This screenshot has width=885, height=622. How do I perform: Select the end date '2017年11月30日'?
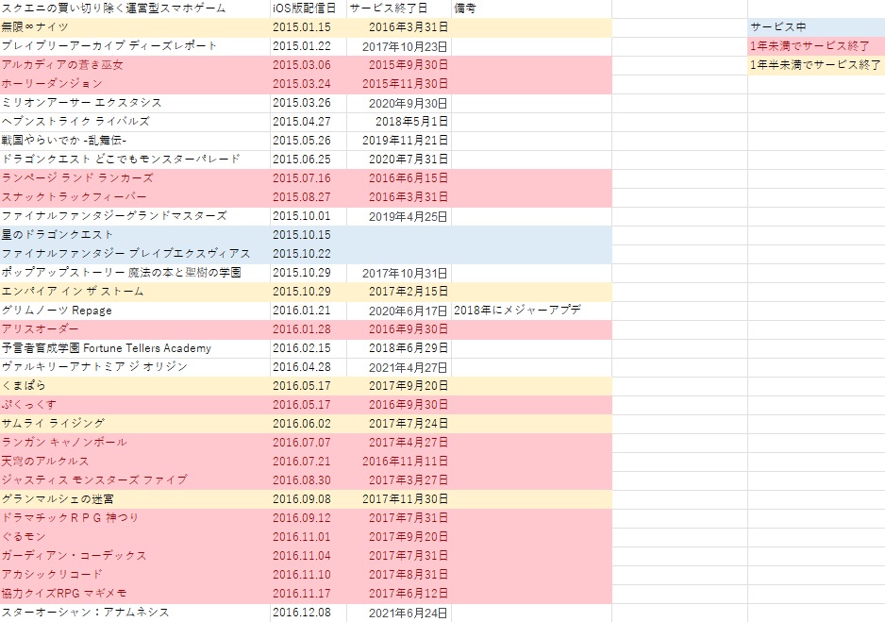point(398,499)
